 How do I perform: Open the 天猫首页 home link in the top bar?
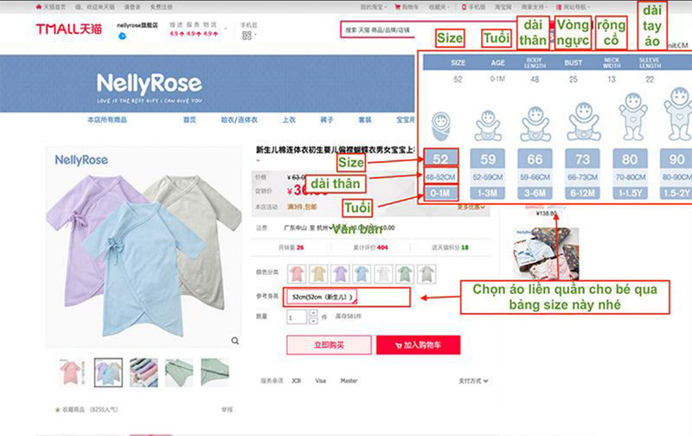(x=51, y=7)
